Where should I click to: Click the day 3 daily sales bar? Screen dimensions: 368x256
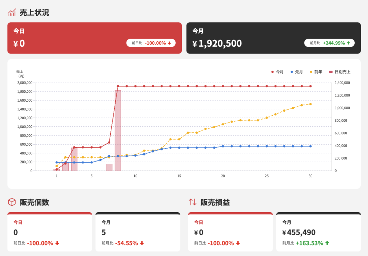coord(74,160)
